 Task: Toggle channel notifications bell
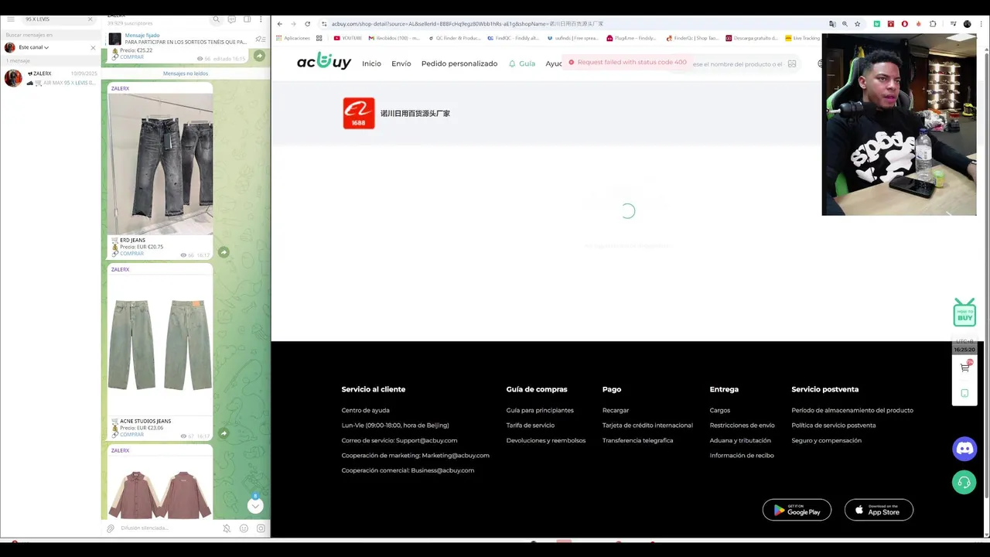tap(227, 528)
